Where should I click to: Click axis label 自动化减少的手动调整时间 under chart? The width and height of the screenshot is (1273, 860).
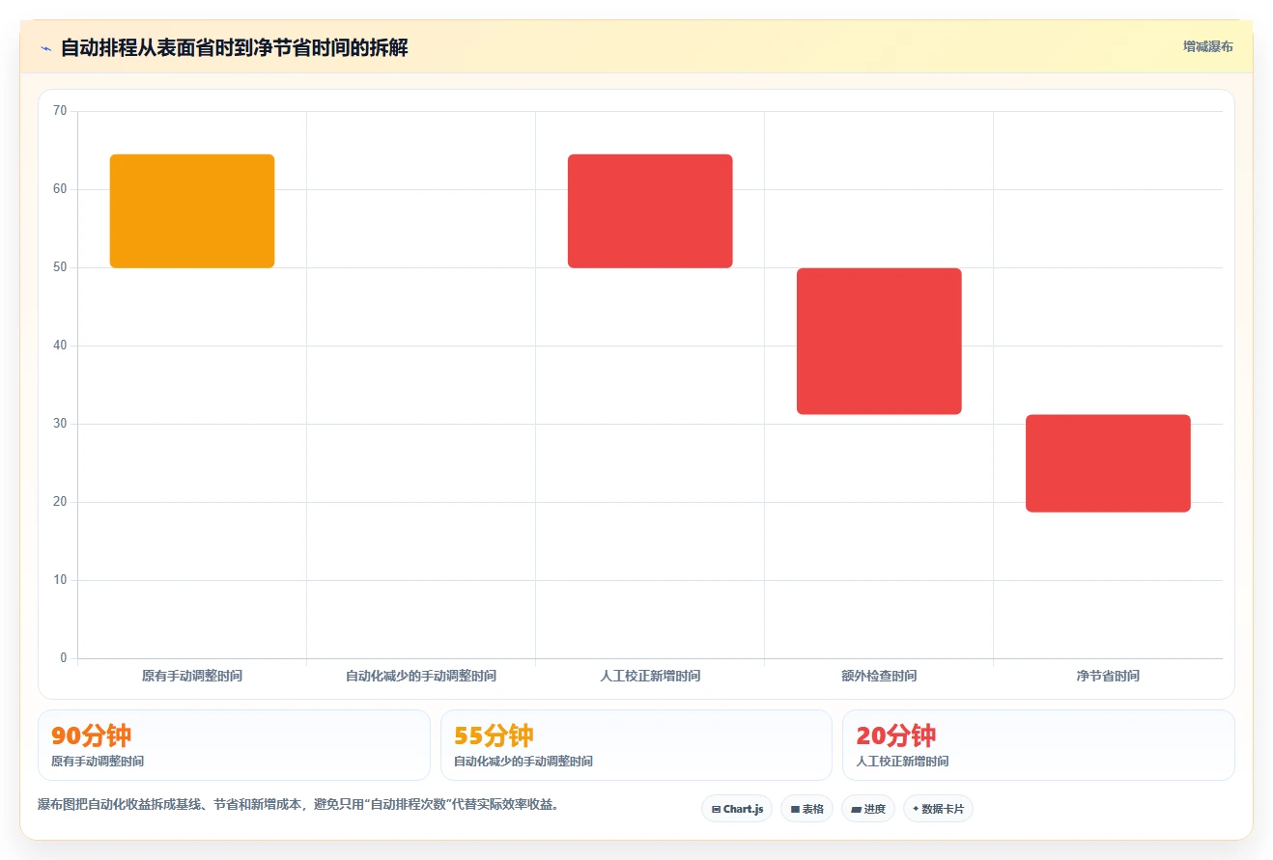[421, 677]
